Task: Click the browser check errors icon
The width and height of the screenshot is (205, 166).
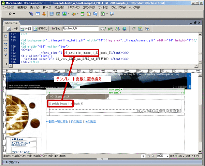Action: pyautogui.click(x=111, y=29)
